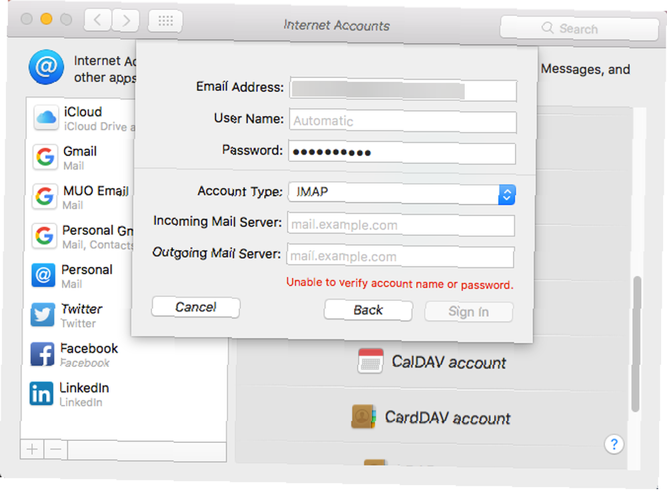Click the Search preferences field

coord(579,29)
